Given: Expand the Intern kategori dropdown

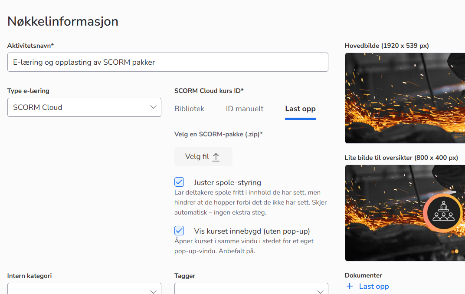Looking at the screenshot, I should 84,288.
